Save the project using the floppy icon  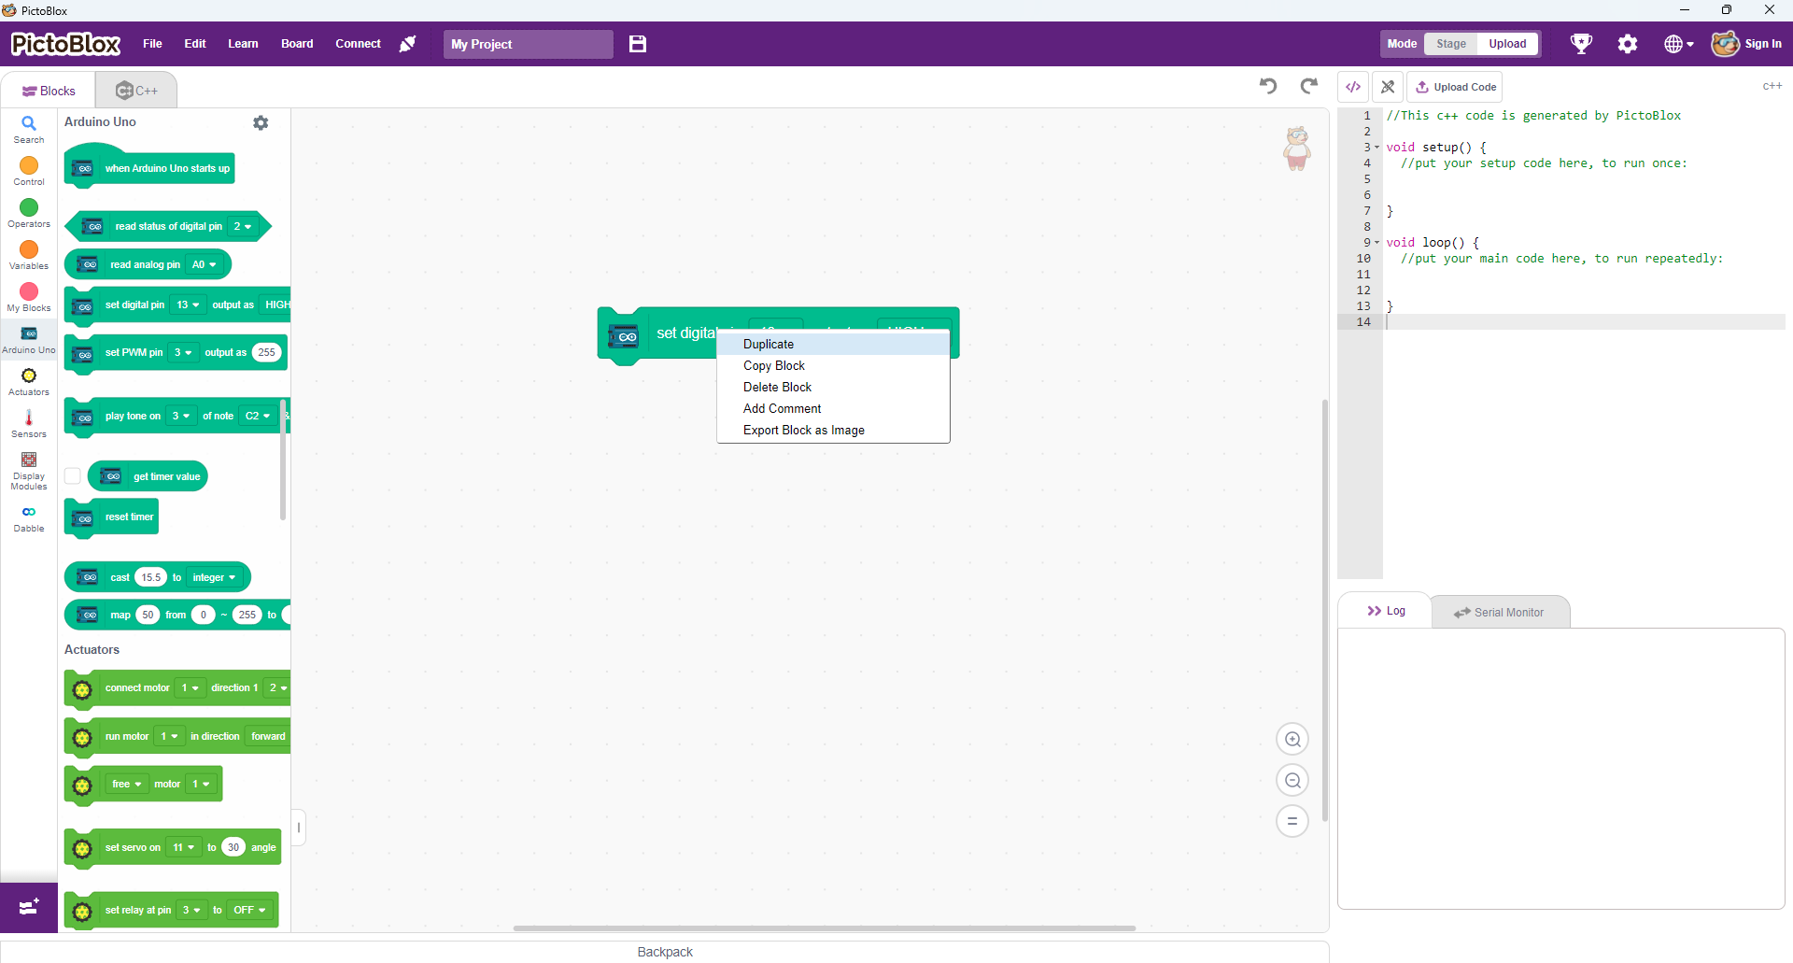click(638, 44)
